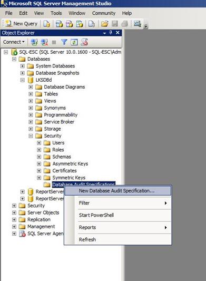206x281 pixels.
Task: Click the Refresh icon in Object Explorer toolbar
Action: pyautogui.click(x=74, y=42)
